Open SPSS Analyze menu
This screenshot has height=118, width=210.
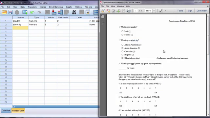click(x=43, y=7)
